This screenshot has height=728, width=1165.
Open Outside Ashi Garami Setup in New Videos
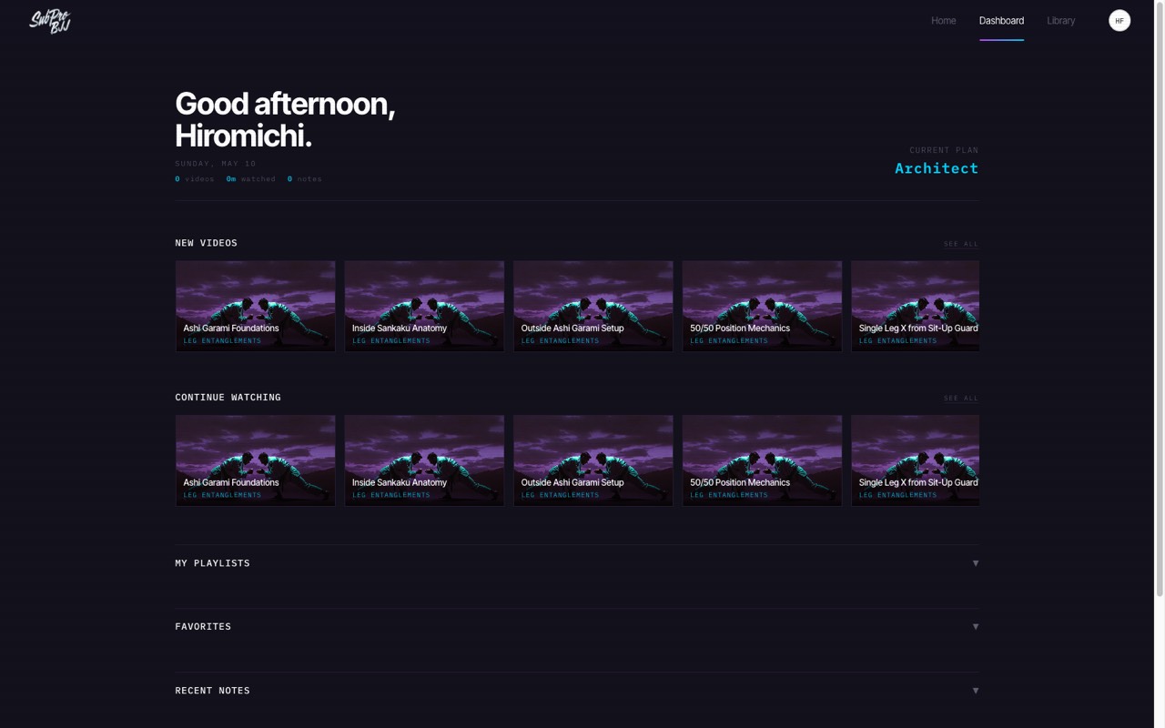click(x=593, y=306)
